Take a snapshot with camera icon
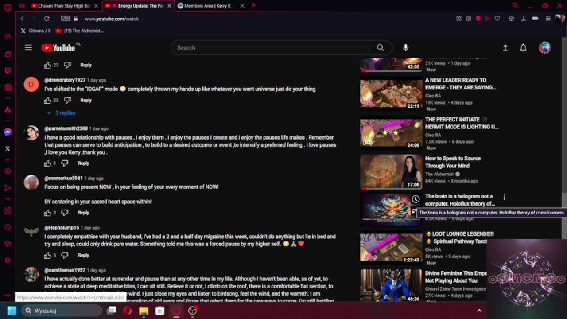Viewport: 567px width, 319px height. [469, 19]
